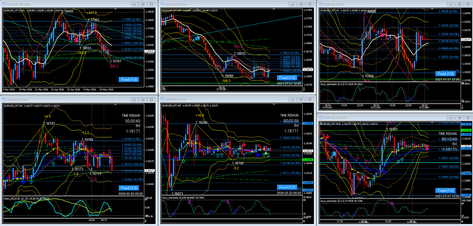Click Fixed (1-2) button on M5 chart
Viewport: 473px width, 226px height.
click(287, 187)
